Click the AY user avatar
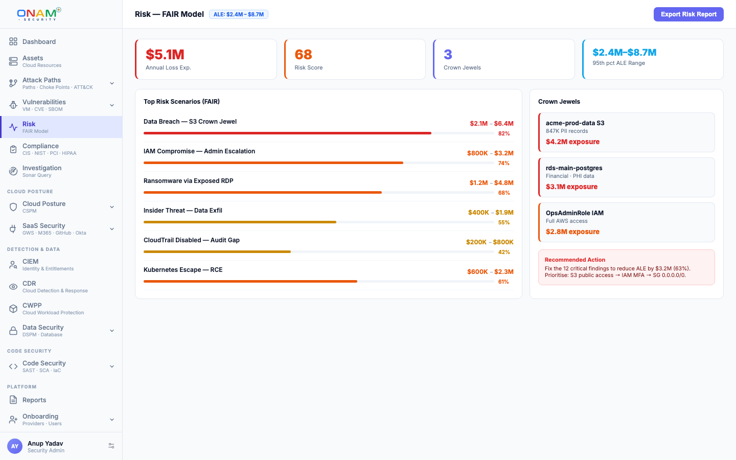 click(x=15, y=446)
